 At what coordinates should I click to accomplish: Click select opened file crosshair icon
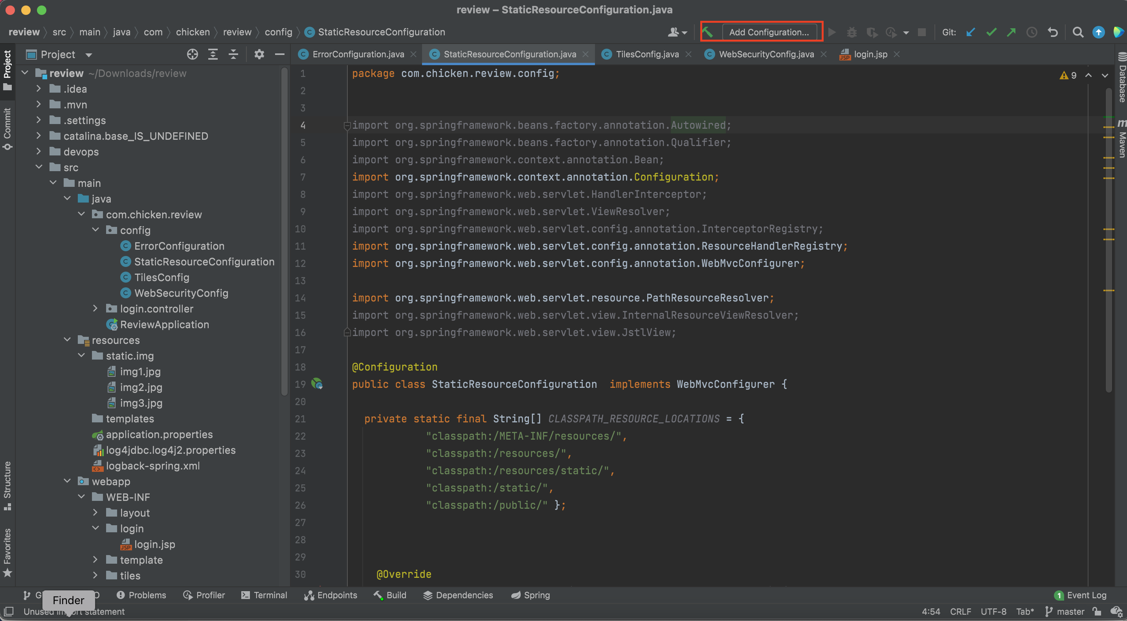click(193, 55)
